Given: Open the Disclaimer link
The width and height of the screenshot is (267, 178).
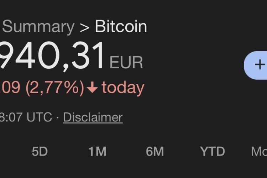Looking at the screenshot, I should [x=93, y=117].
